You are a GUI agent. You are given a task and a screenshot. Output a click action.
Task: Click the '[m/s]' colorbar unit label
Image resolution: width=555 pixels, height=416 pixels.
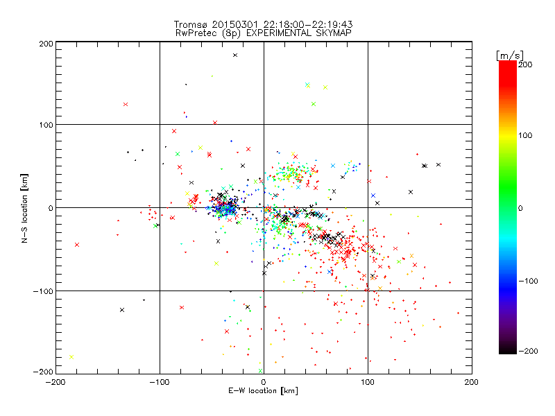pyautogui.click(x=510, y=55)
